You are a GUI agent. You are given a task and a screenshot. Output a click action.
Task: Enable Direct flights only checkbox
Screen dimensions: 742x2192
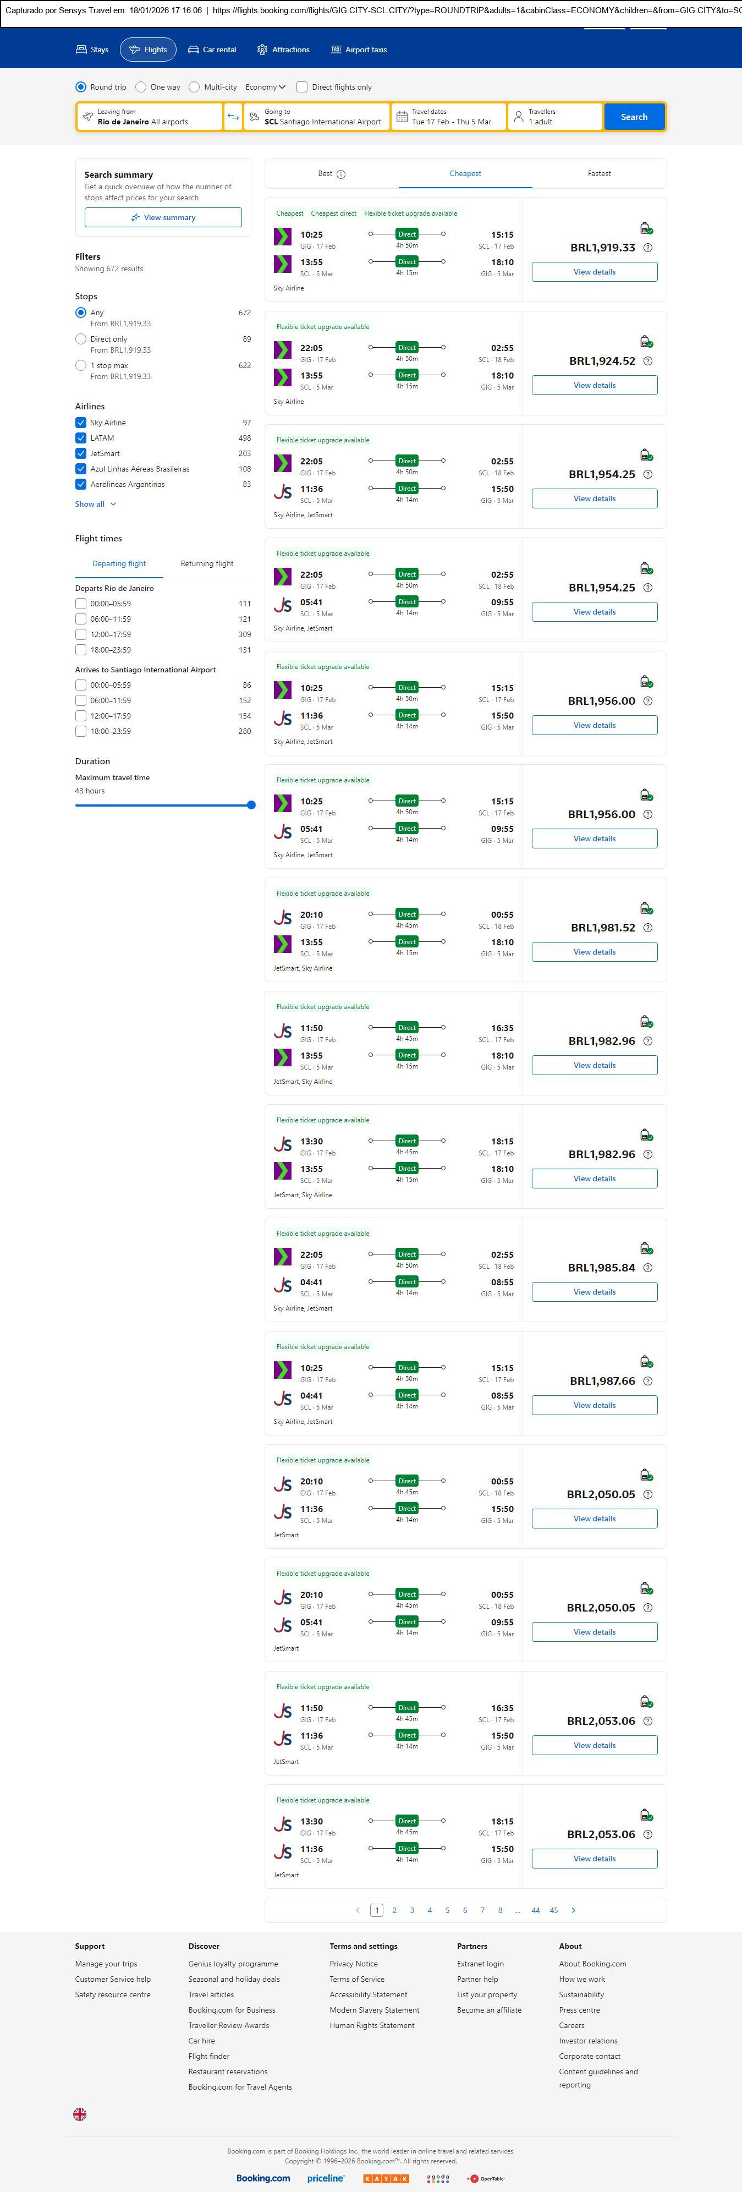pyautogui.click(x=302, y=87)
